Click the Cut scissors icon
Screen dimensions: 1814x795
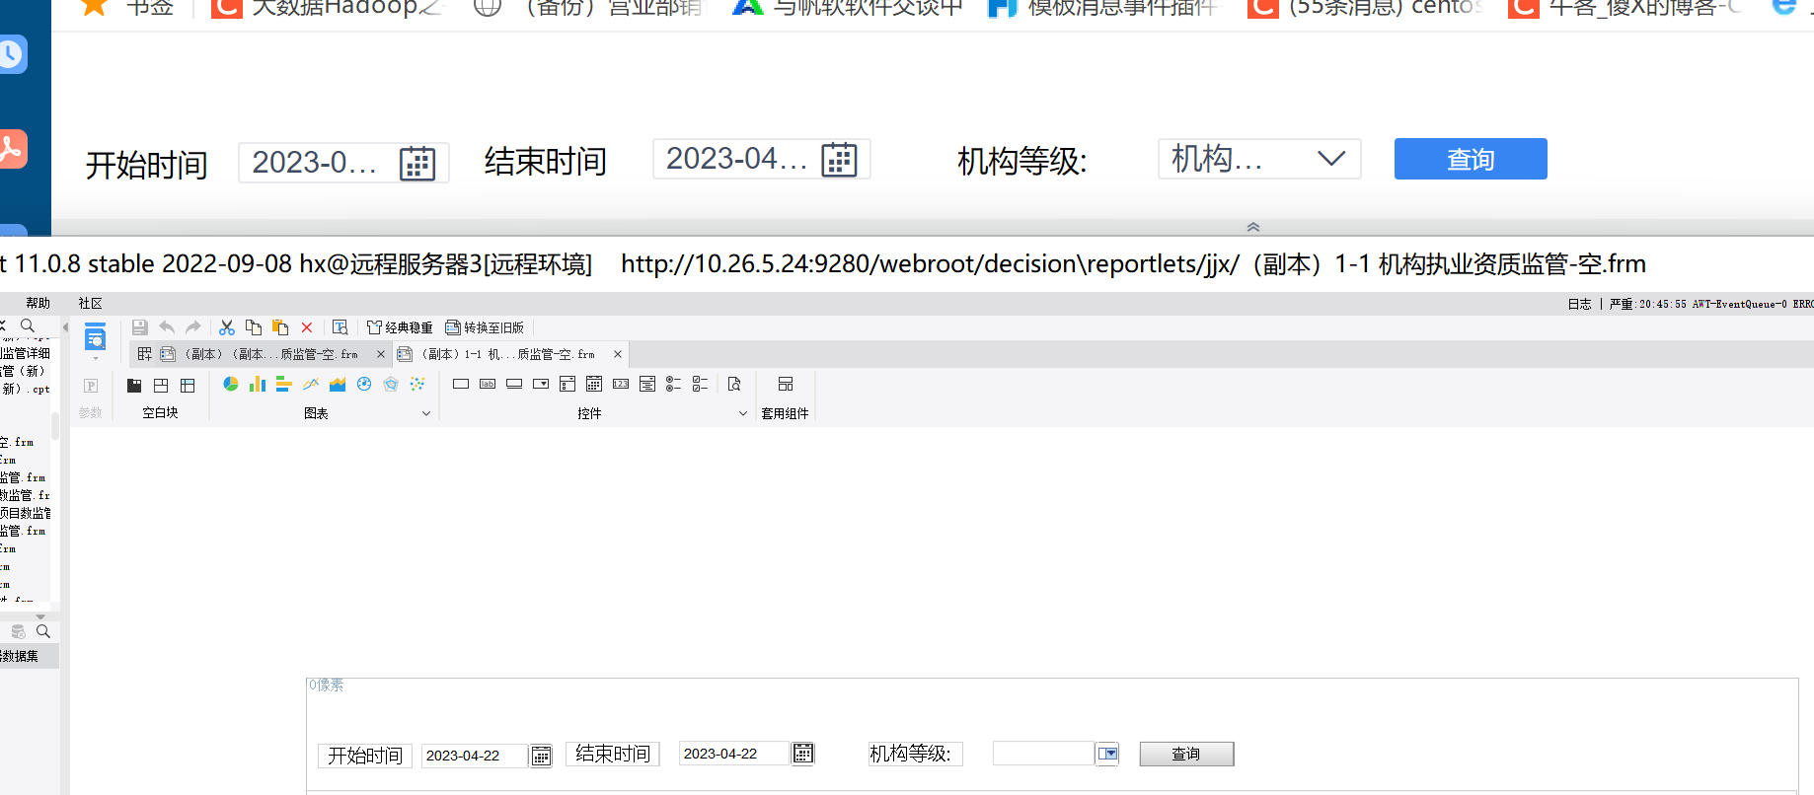click(x=227, y=327)
